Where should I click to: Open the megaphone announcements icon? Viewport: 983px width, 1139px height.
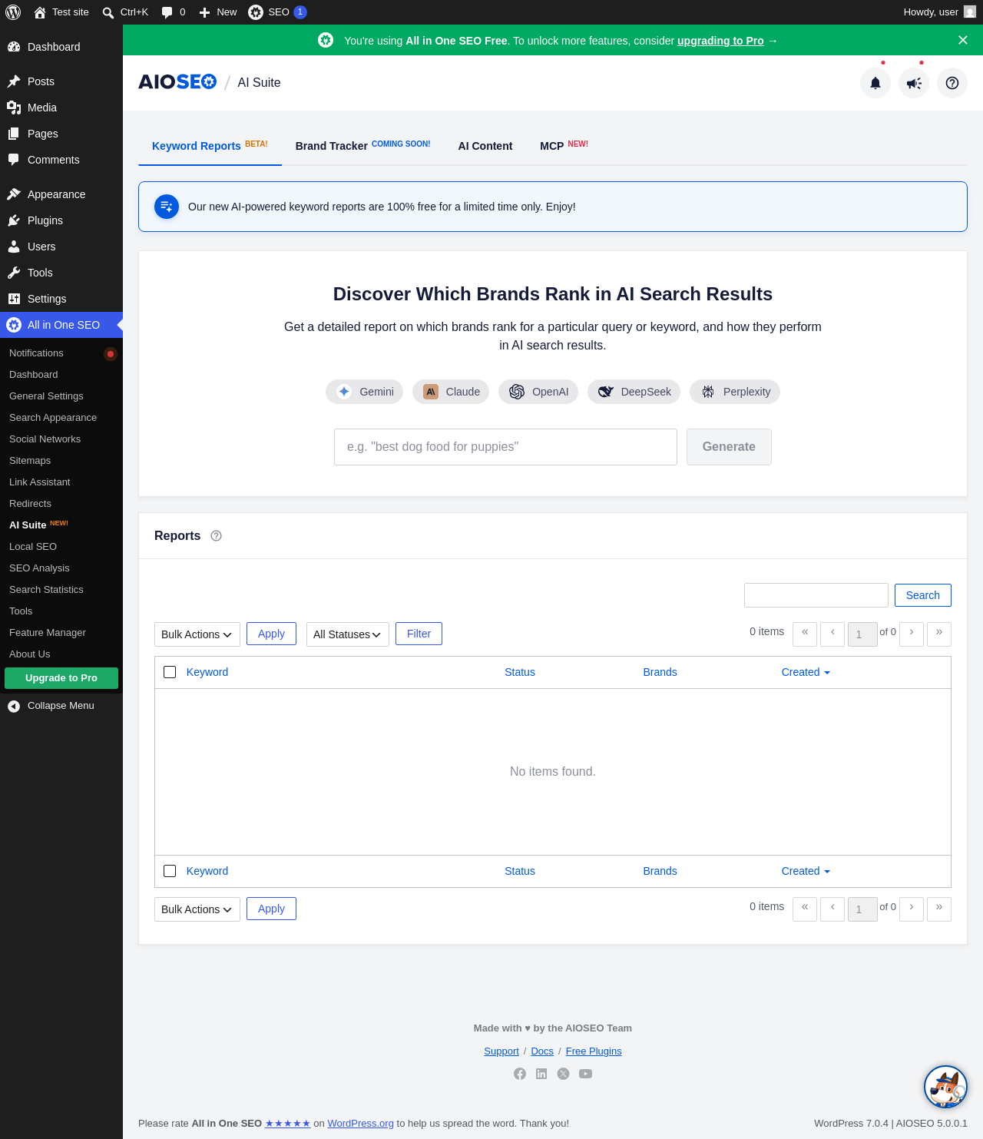[914, 83]
